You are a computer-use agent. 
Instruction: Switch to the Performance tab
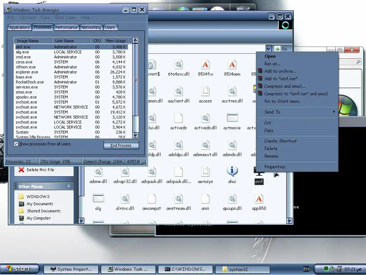coord(66,28)
